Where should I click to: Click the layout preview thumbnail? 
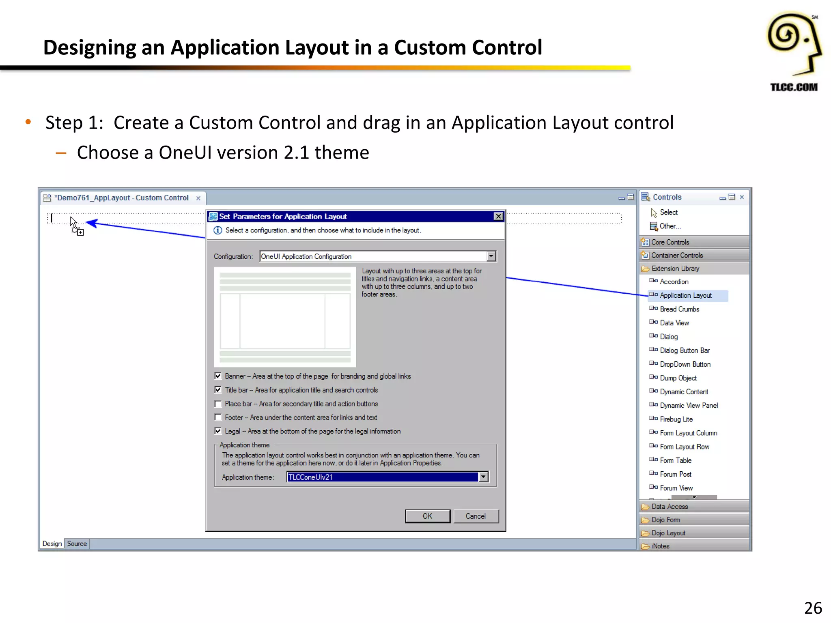point(285,317)
